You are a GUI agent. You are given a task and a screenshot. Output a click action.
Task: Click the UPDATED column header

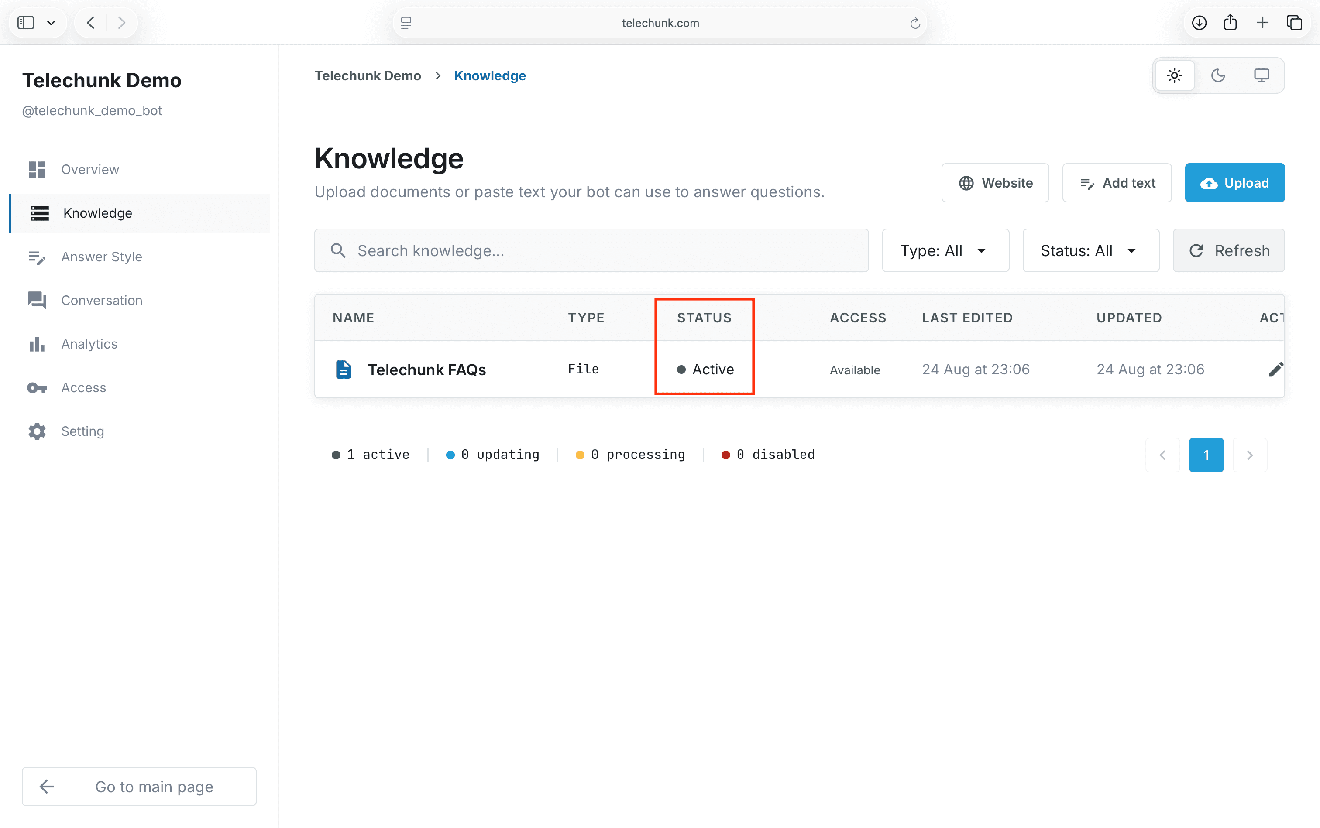tap(1129, 318)
